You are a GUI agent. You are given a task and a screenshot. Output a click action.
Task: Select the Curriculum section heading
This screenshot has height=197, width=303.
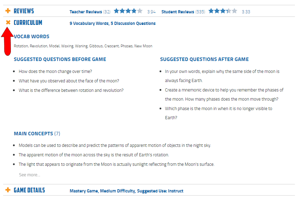coord(28,23)
